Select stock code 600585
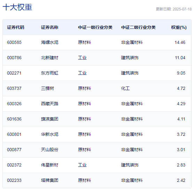 pos(14,42)
